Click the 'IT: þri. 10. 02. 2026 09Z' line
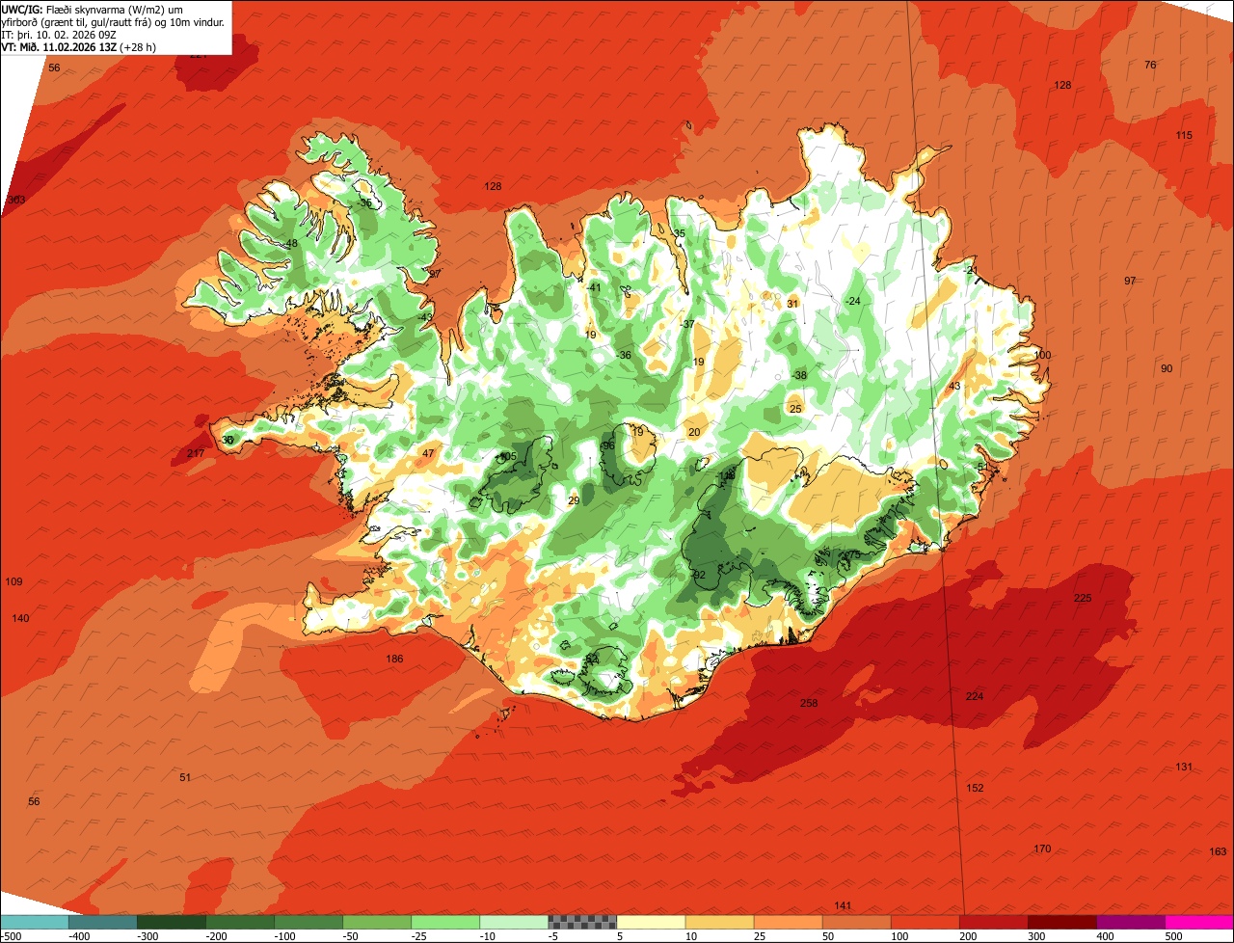The image size is (1234, 943). coord(60,35)
